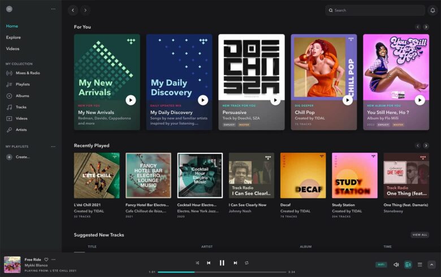Show previous Recently Played items
Image resolution: width=441 pixels, height=277 pixels.
point(418,146)
